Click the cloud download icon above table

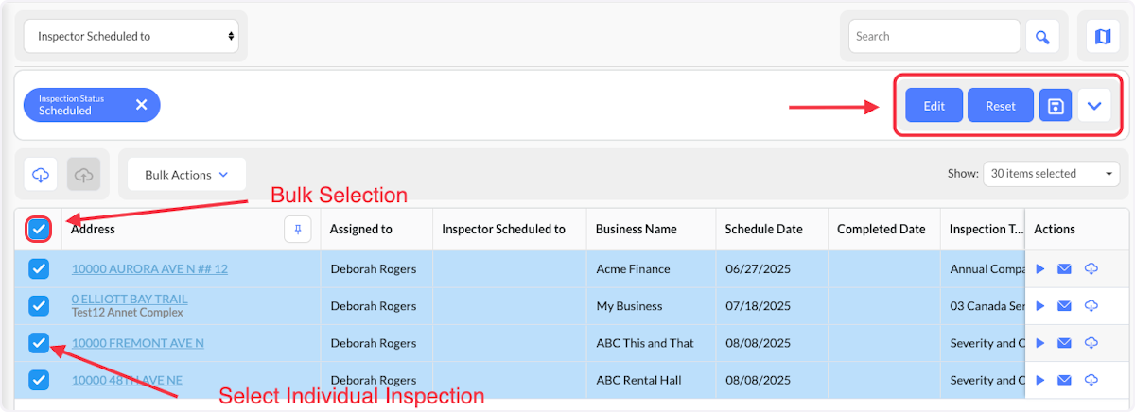(x=41, y=175)
